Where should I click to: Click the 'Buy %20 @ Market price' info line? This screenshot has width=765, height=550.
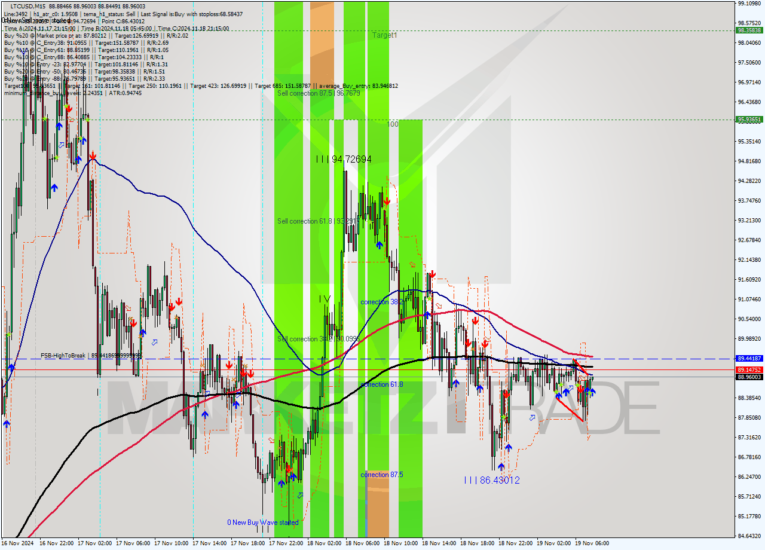click(96, 35)
